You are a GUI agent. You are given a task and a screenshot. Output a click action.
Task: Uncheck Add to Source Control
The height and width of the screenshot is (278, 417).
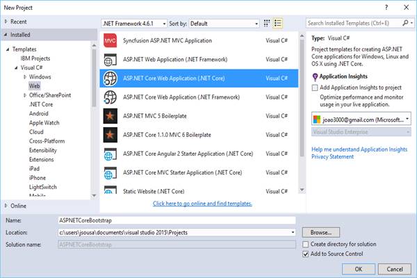(306, 254)
